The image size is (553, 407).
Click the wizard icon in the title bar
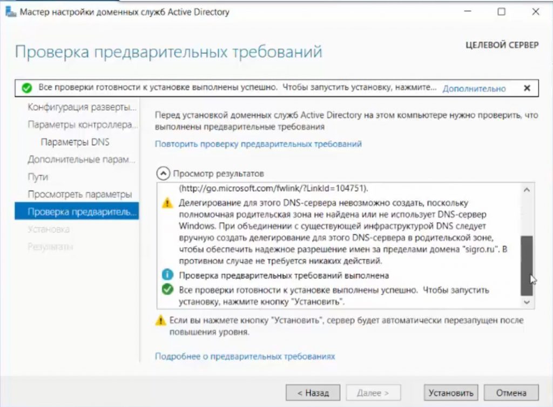(10, 12)
